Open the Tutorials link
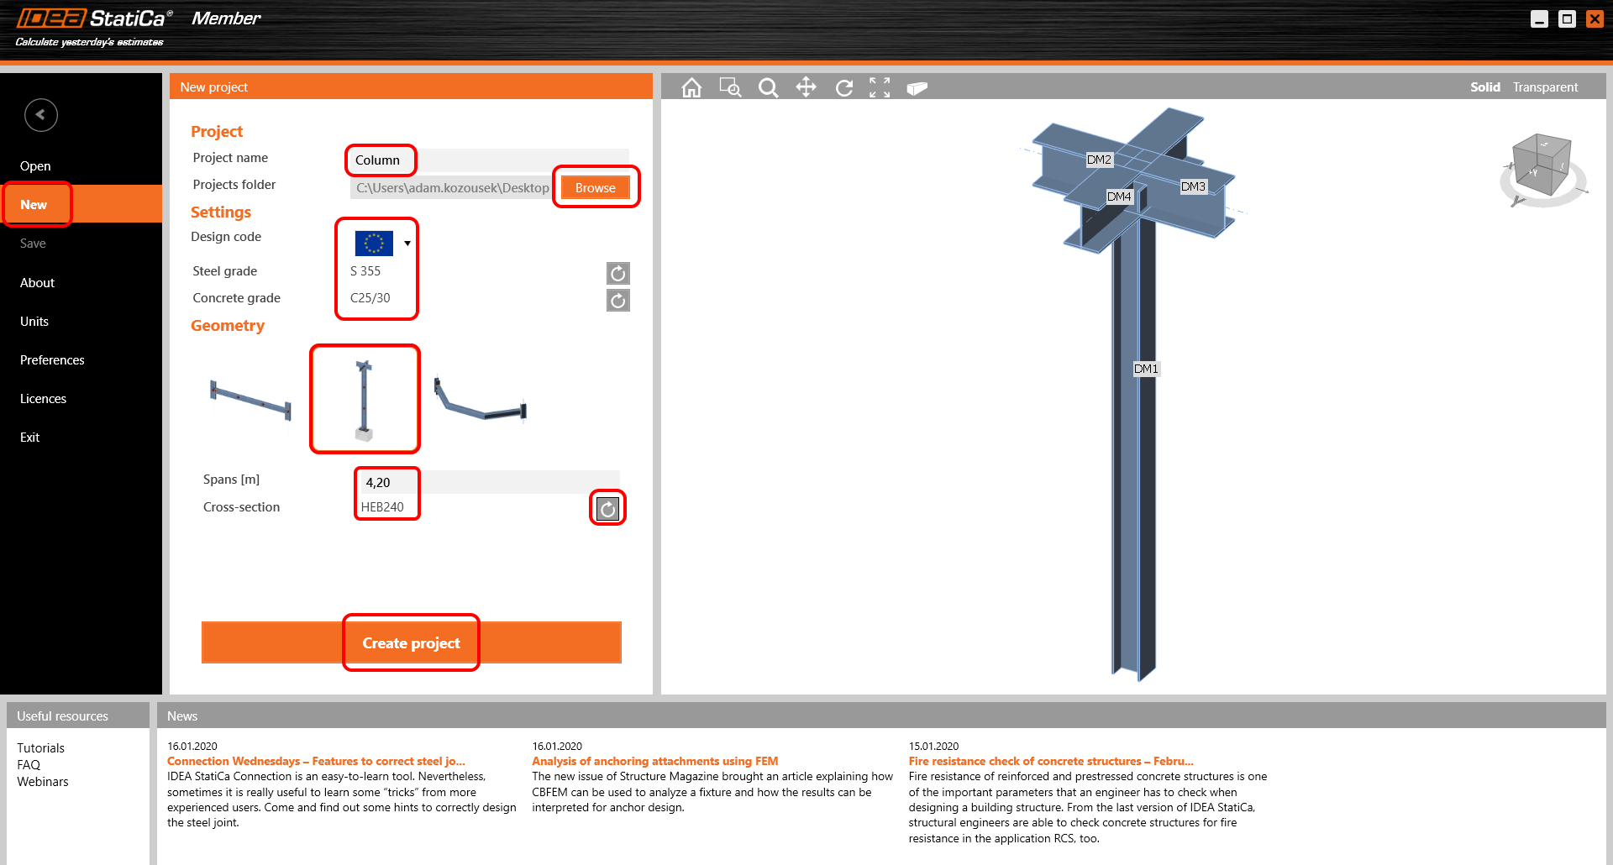The height and width of the screenshot is (865, 1613). [x=40, y=747]
